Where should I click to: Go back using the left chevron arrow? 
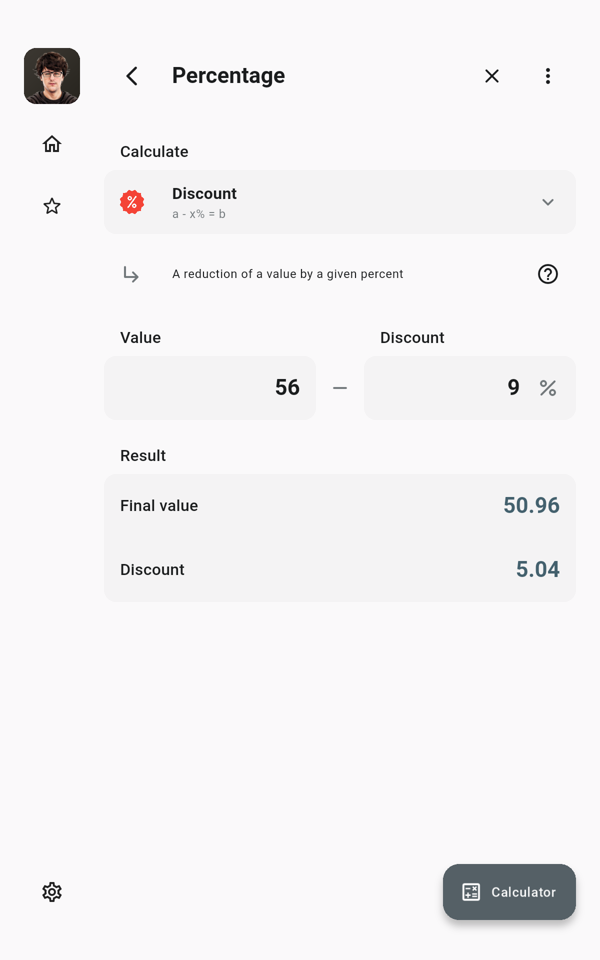click(x=132, y=76)
